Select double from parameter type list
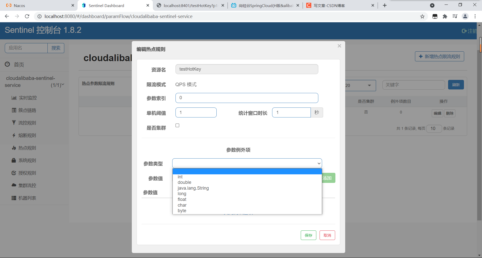This screenshot has width=482, height=258. click(247, 182)
